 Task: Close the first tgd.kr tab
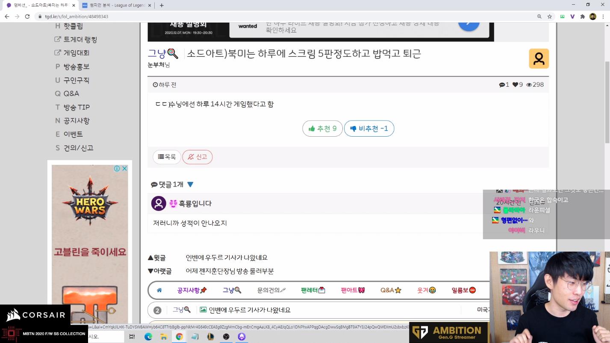pyautogui.click(x=74, y=6)
